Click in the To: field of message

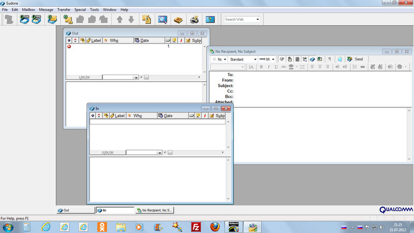click(322, 75)
